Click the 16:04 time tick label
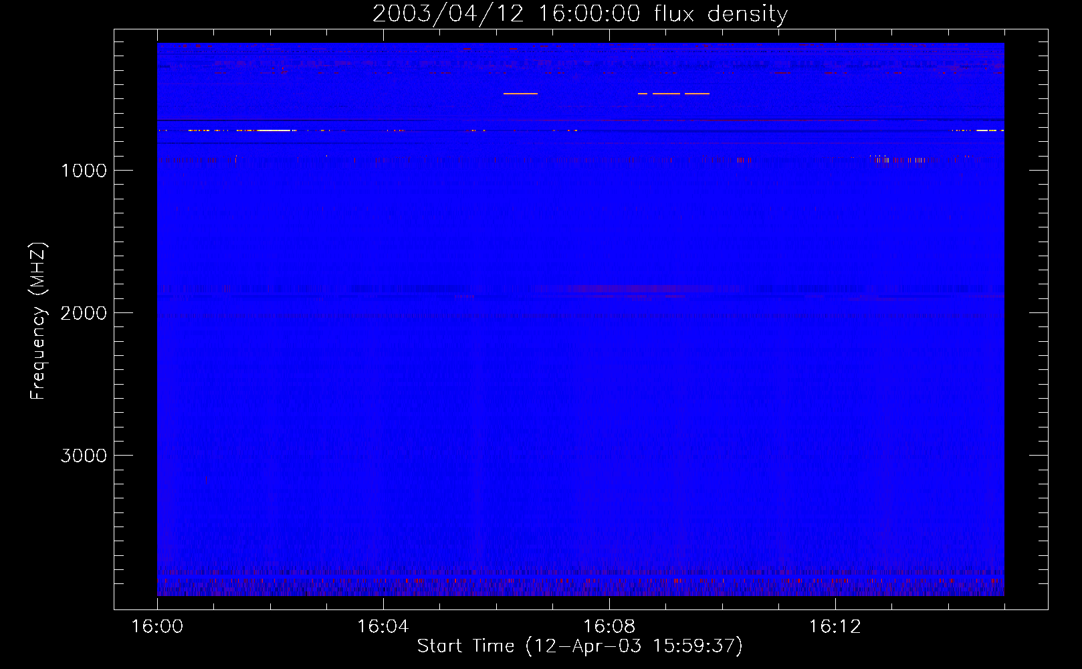Viewport: 1082px width, 669px height. click(x=383, y=626)
